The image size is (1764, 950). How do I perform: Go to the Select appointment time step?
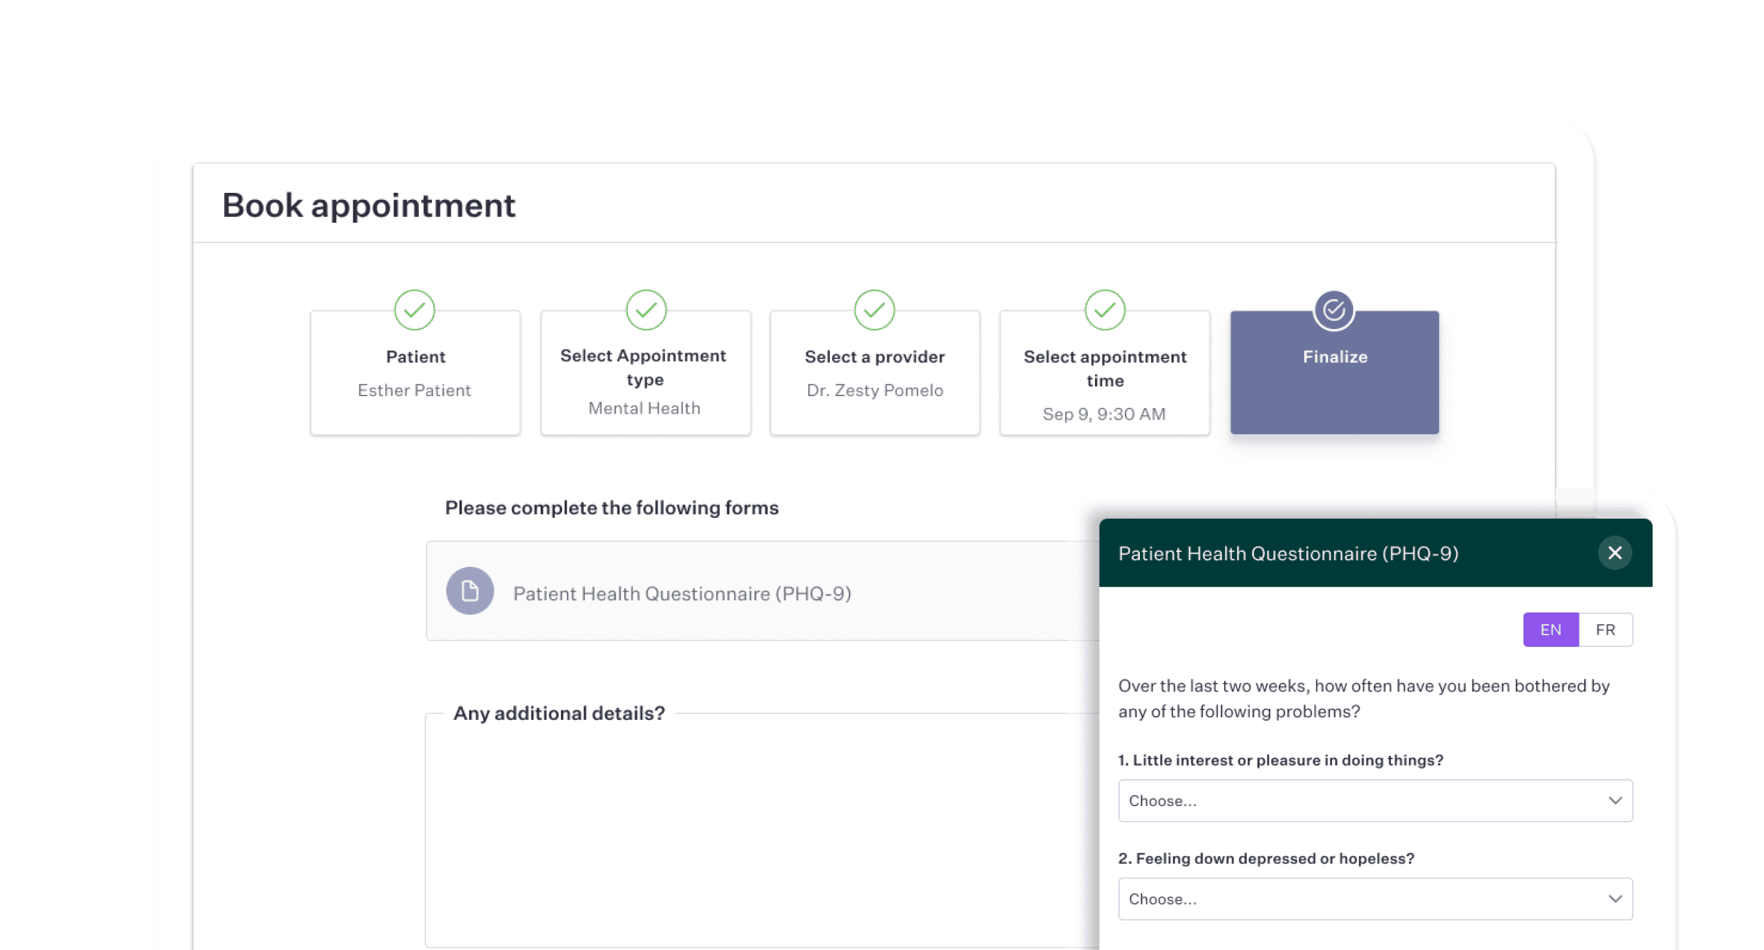click(x=1105, y=373)
